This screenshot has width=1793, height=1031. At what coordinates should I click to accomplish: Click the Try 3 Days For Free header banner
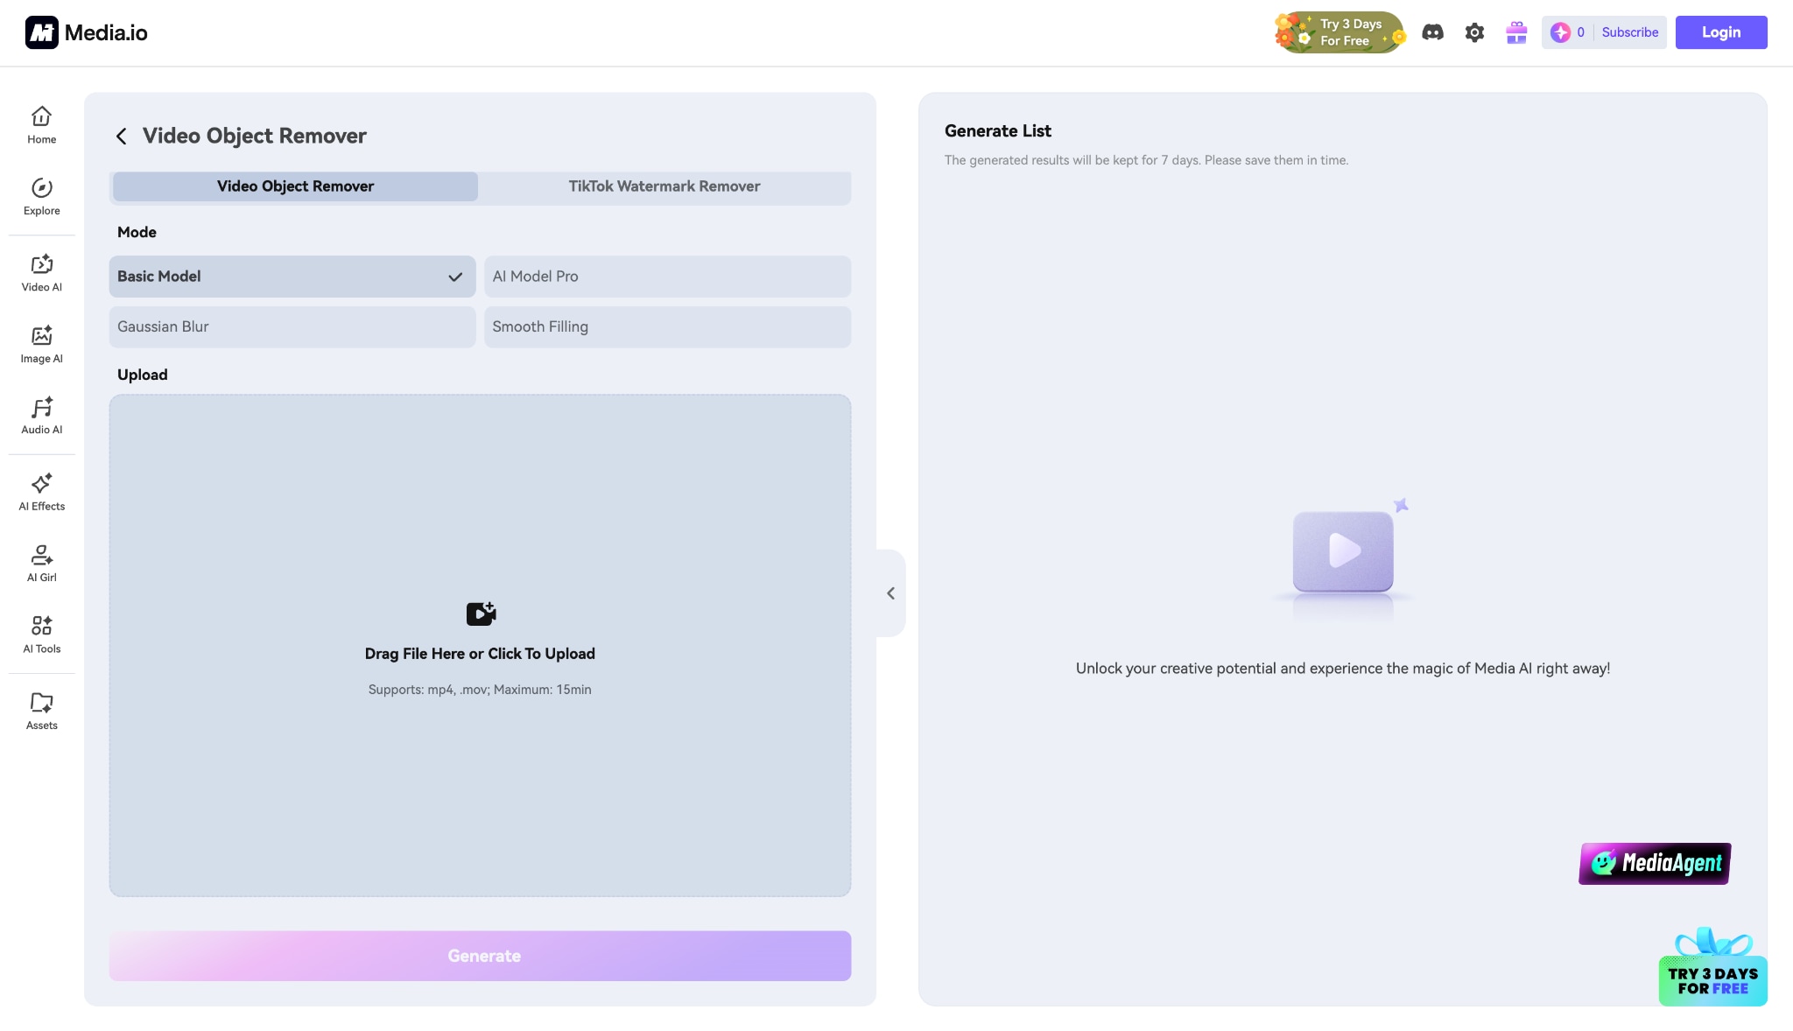click(x=1340, y=32)
